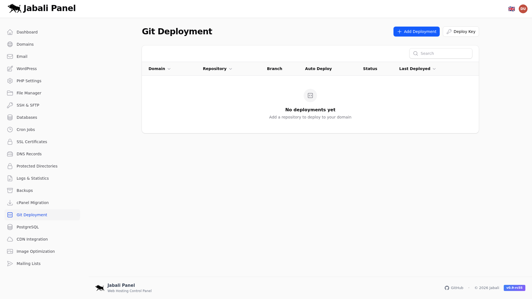This screenshot has height=299, width=532.
Task: Select the SSL Certificates lock icon
Action: click(10, 142)
